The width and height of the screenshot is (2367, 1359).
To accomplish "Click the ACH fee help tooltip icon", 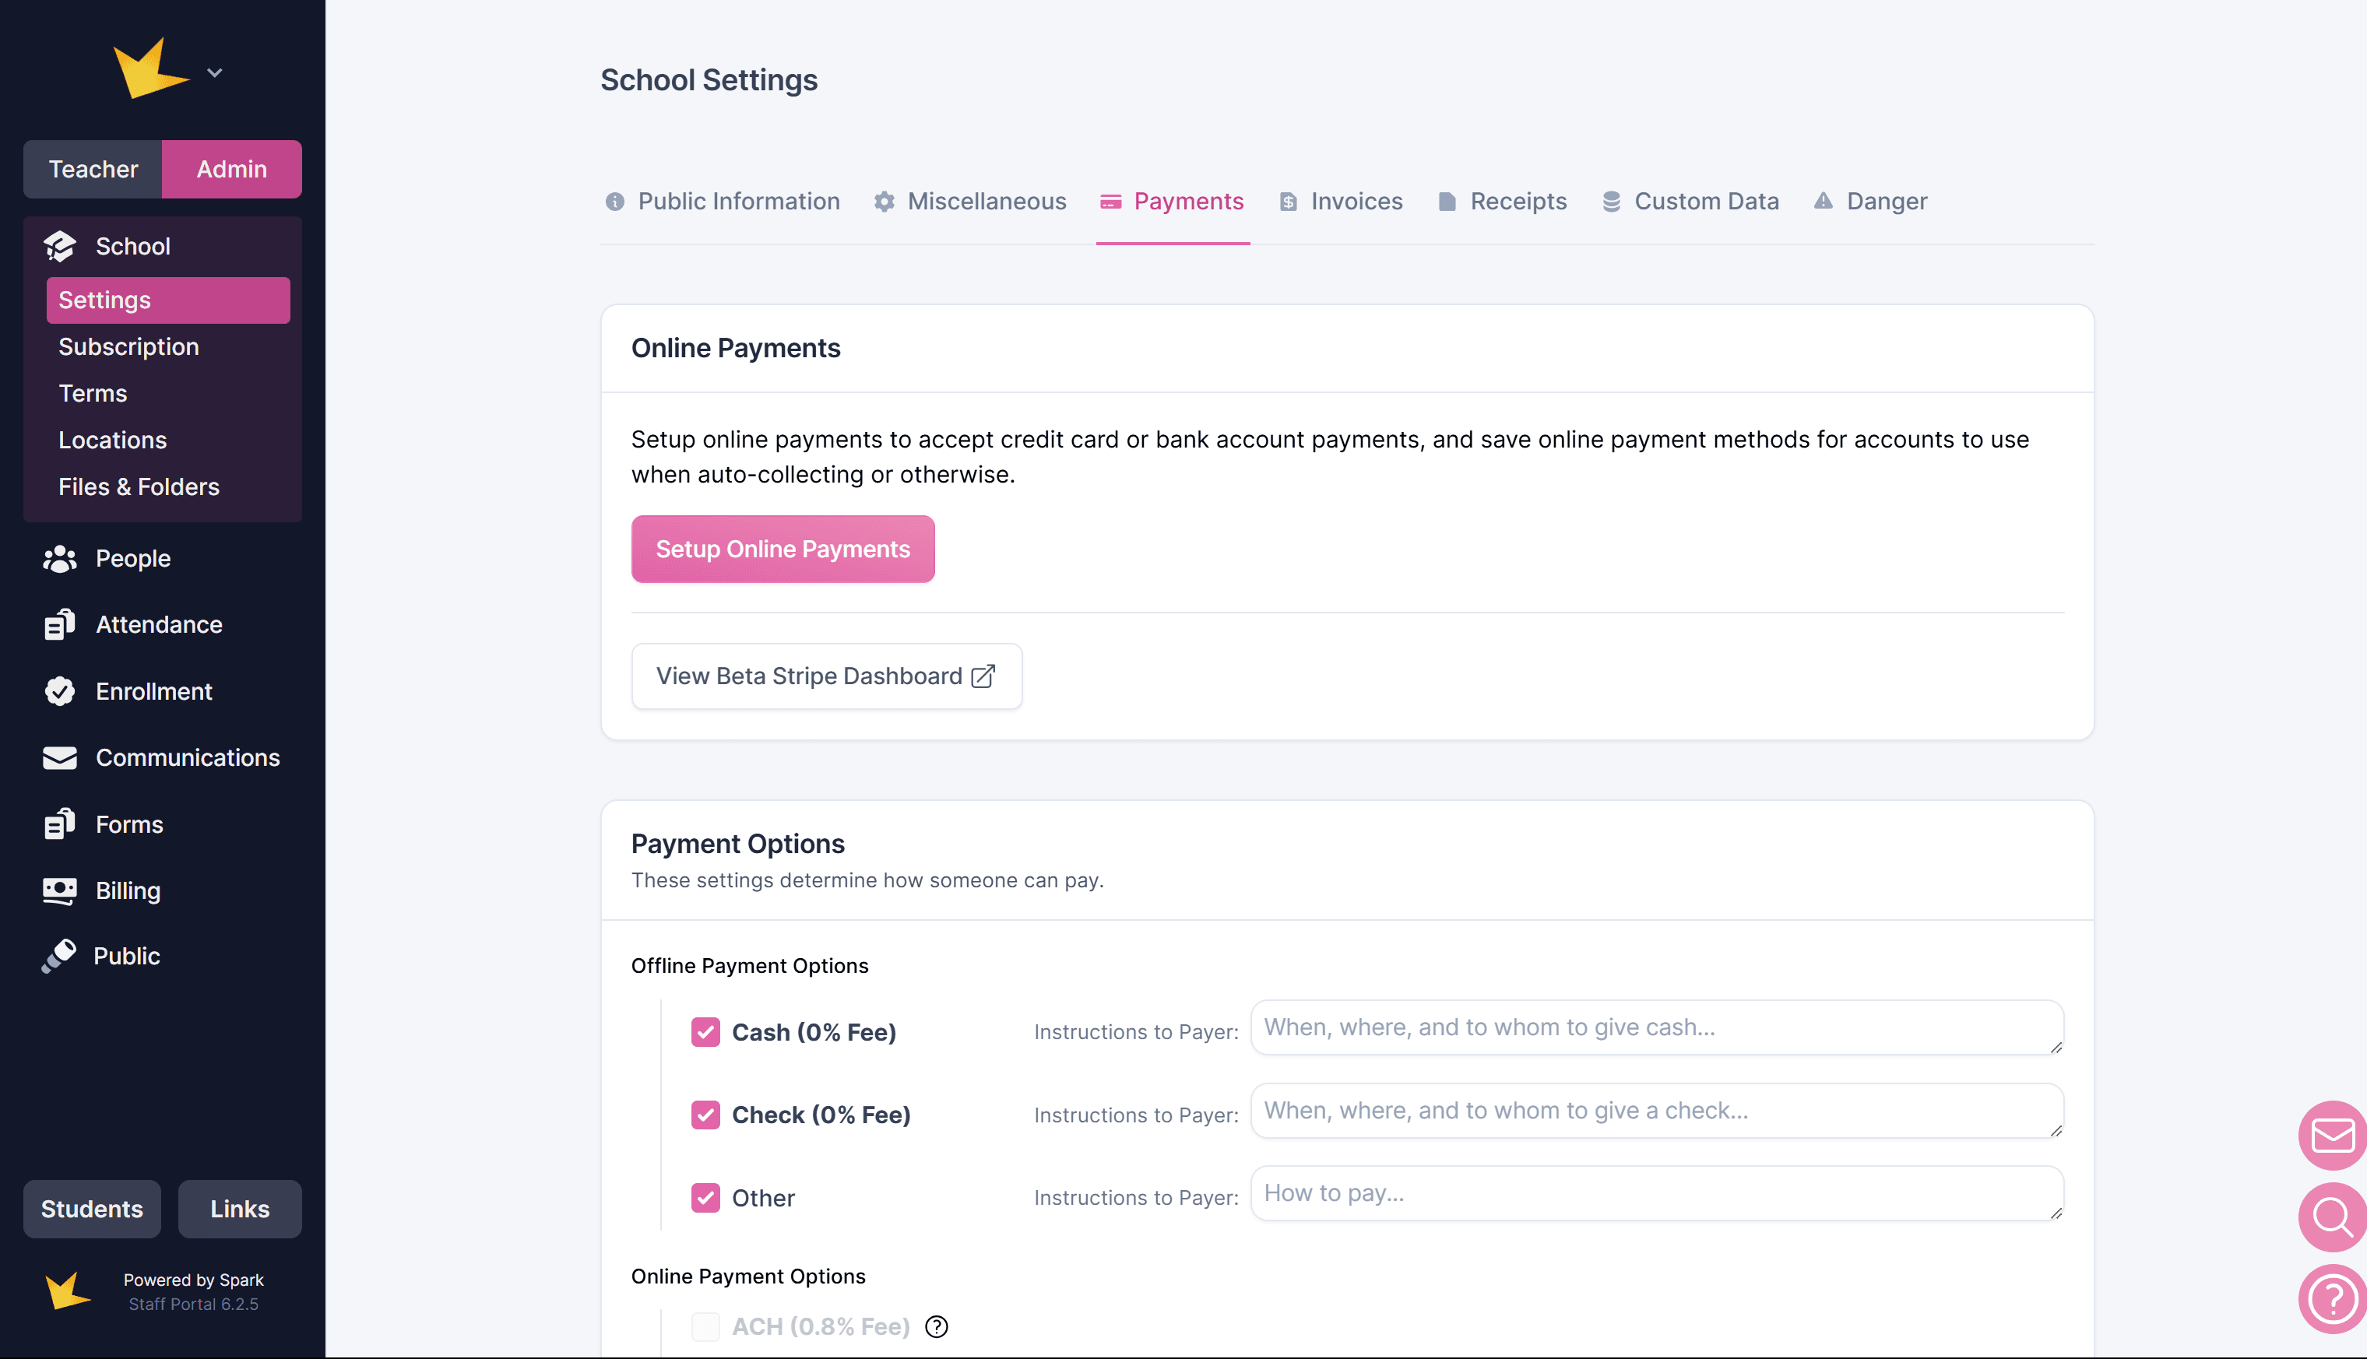I will pos(936,1326).
